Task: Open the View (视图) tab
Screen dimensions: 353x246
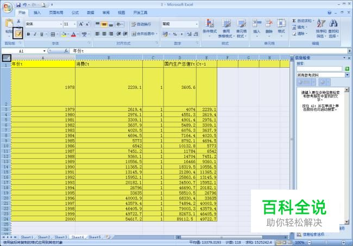Action: (121, 12)
